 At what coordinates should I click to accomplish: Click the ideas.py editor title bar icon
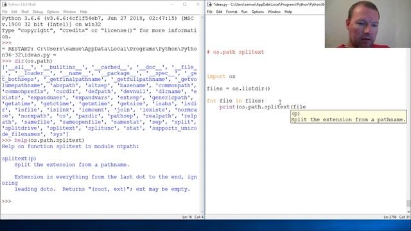[x=209, y=4]
